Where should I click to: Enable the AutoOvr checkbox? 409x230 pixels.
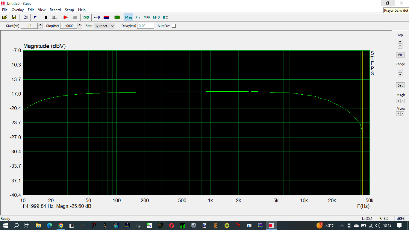(174, 26)
